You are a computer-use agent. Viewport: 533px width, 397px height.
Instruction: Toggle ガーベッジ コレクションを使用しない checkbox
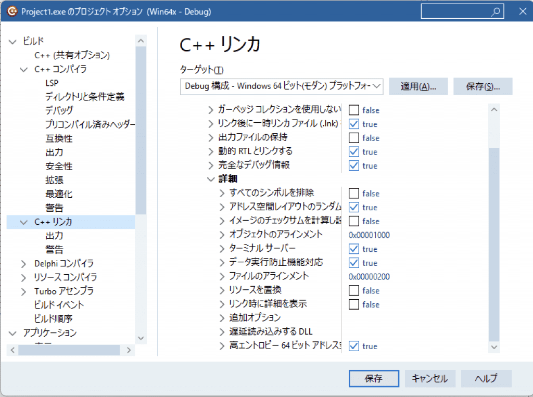pos(354,110)
